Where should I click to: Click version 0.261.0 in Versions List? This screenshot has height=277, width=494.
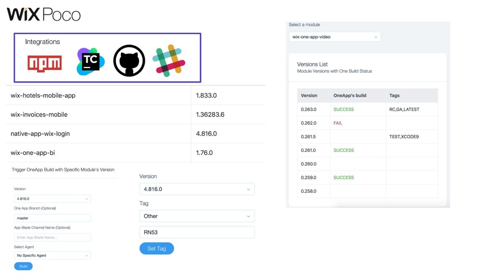(308, 150)
